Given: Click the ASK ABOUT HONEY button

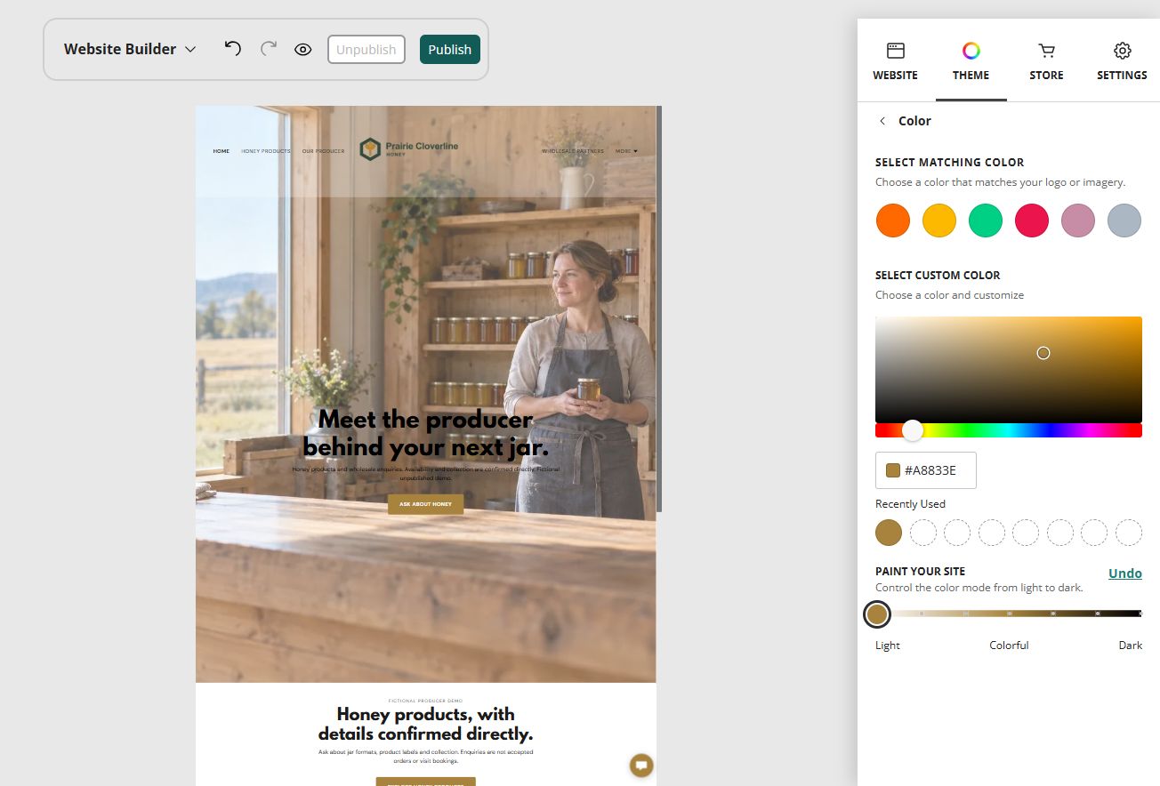Looking at the screenshot, I should 425,504.
